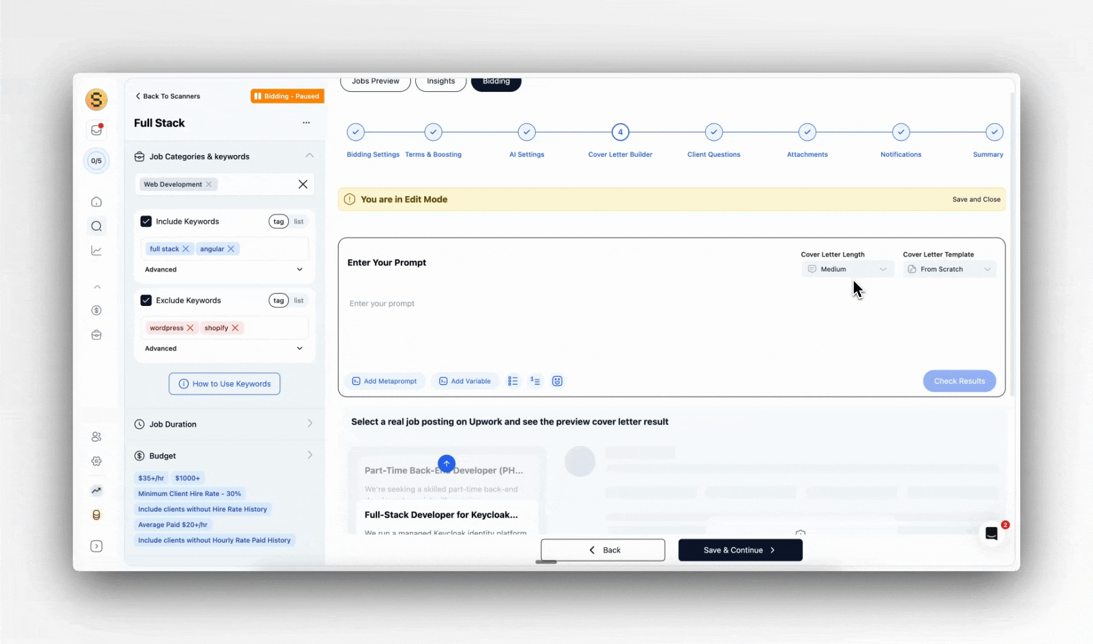Open the briefcase icon in left sidebar
Viewport: 1093px width, 644px height.
[96, 335]
